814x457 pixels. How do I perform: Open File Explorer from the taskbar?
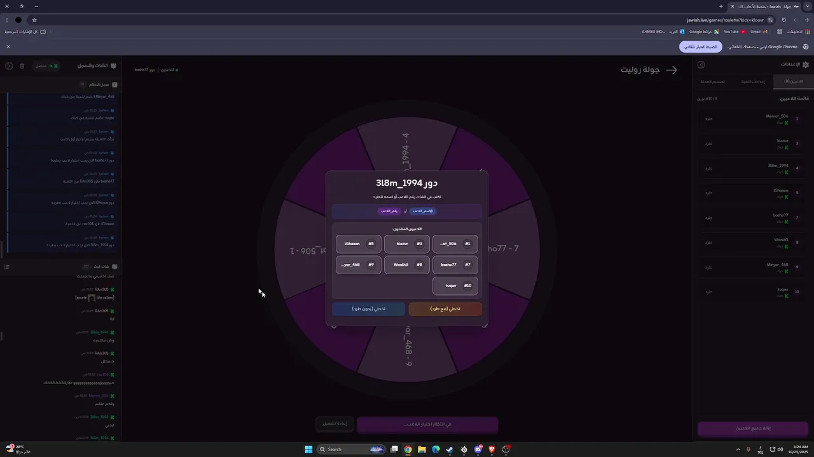[x=422, y=449]
